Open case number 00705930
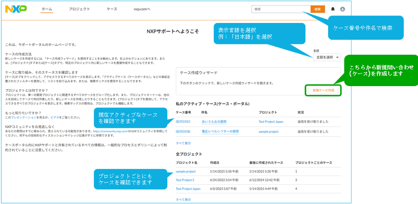Image resolution: width=418 pixels, height=204 pixels. click(183, 132)
